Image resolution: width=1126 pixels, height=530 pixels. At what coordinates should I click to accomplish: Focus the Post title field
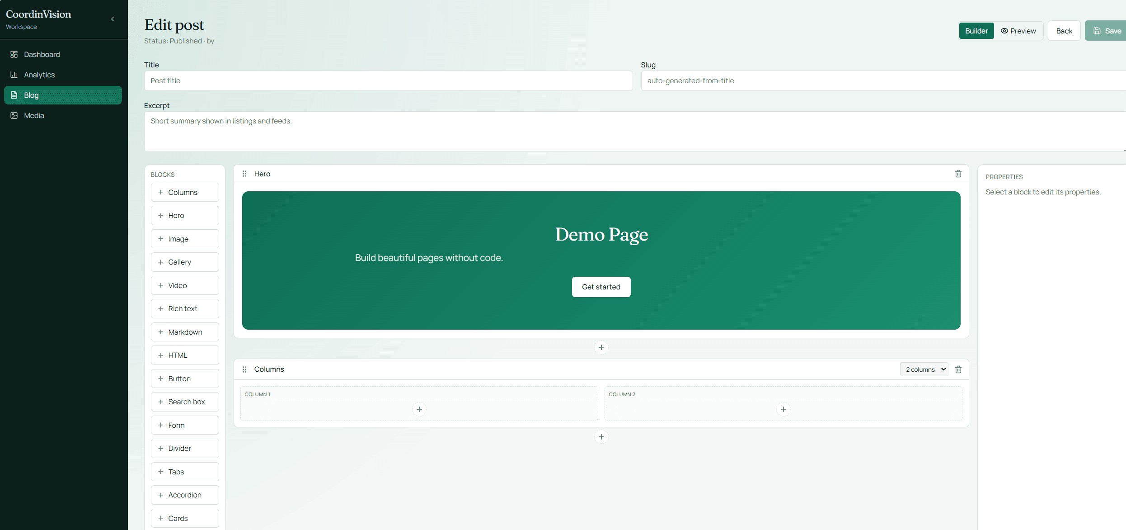pyautogui.click(x=388, y=80)
